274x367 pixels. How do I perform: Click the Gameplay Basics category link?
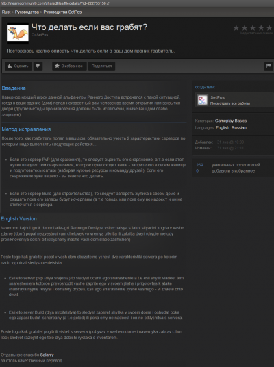click(231, 121)
